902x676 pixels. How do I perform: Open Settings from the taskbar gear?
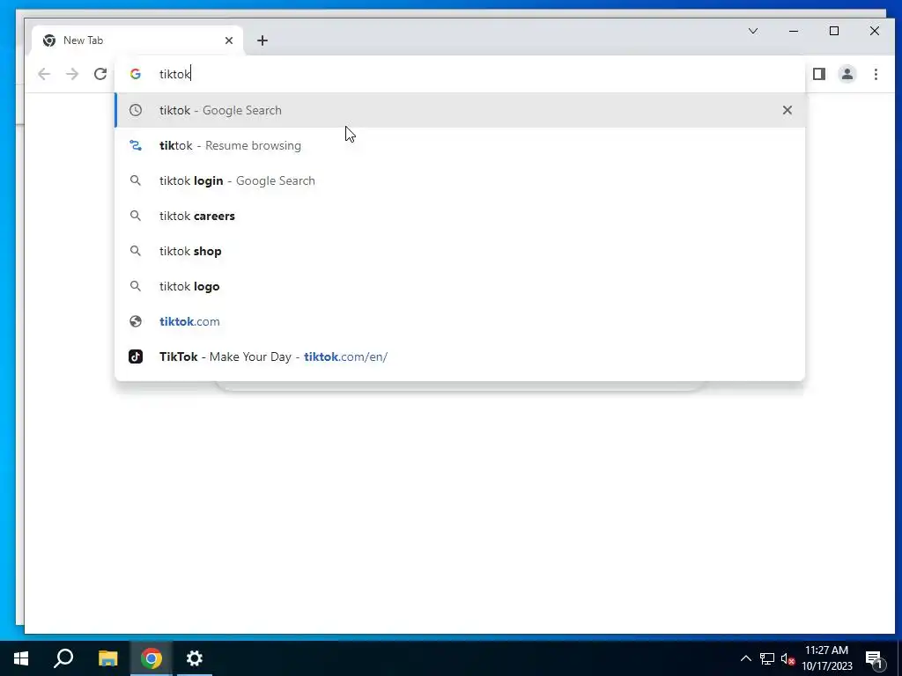tap(195, 658)
